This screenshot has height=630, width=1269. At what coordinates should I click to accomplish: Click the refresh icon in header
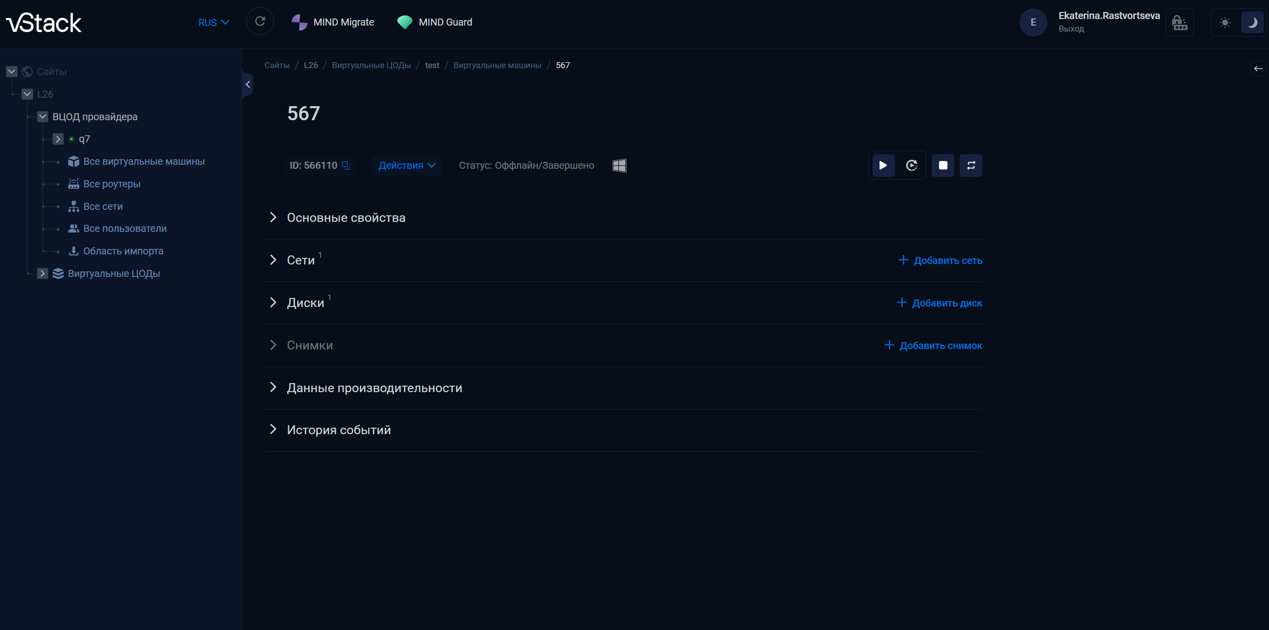coord(260,22)
